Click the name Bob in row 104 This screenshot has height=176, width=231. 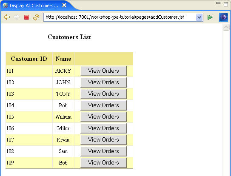point(63,105)
